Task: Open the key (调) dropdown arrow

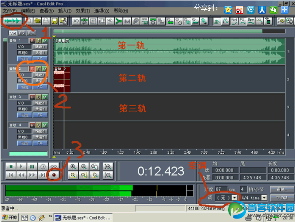Action: 235,198
